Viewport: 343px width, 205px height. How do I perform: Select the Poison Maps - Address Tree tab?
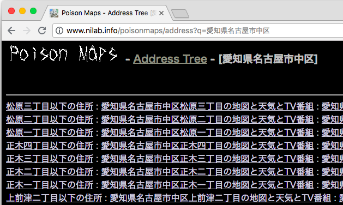(107, 13)
